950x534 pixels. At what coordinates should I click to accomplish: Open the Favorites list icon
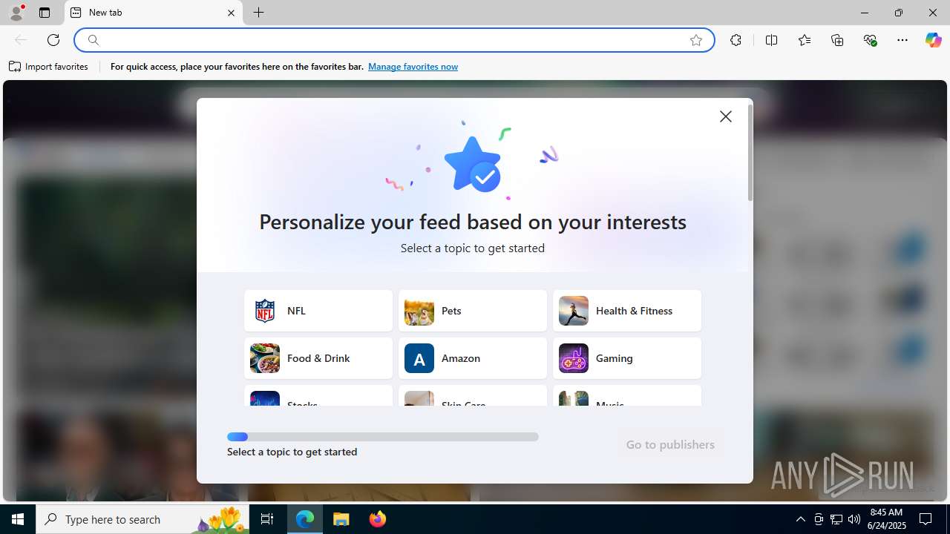click(x=805, y=40)
